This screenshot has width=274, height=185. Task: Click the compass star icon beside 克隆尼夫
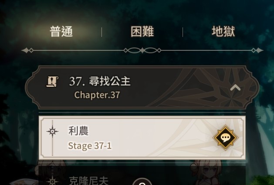point(52,181)
